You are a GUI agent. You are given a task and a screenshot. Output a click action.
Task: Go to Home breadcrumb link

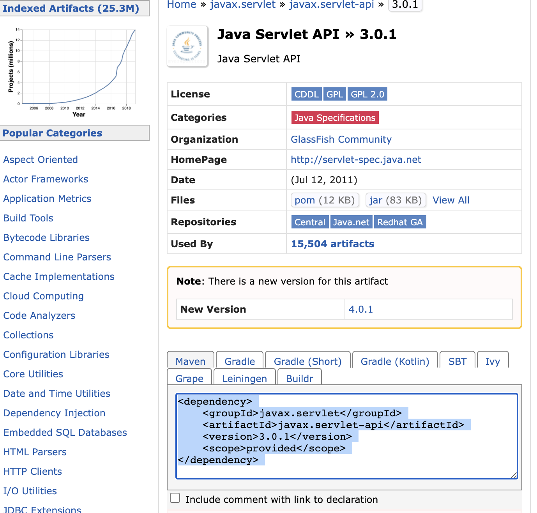click(x=182, y=5)
